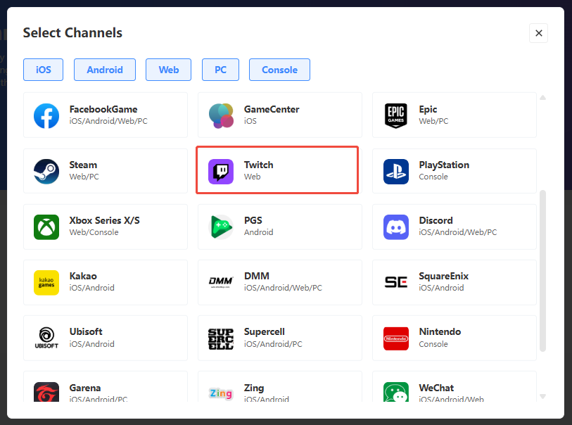Select the Nintendo channel name
The width and height of the screenshot is (572, 425).
tap(440, 331)
